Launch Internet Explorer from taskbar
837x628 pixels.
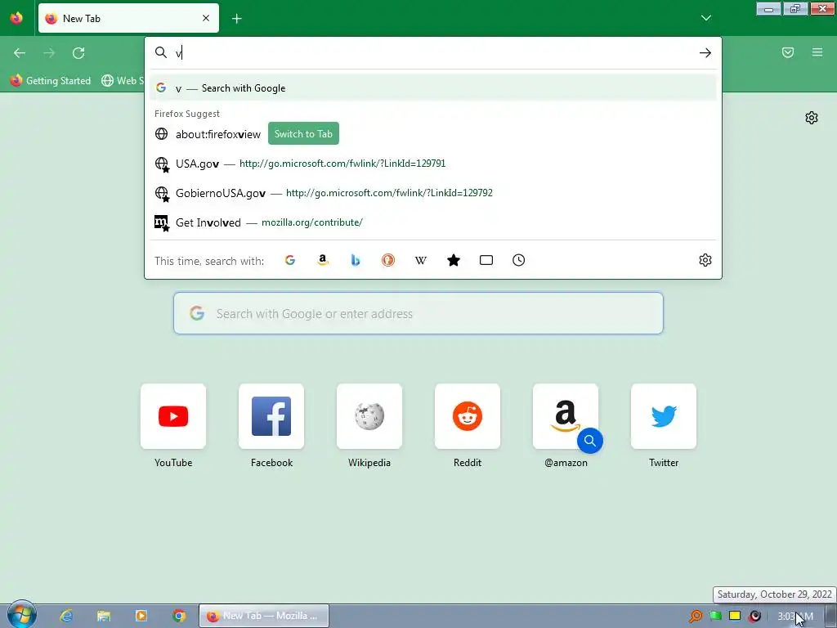tap(66, 616)
